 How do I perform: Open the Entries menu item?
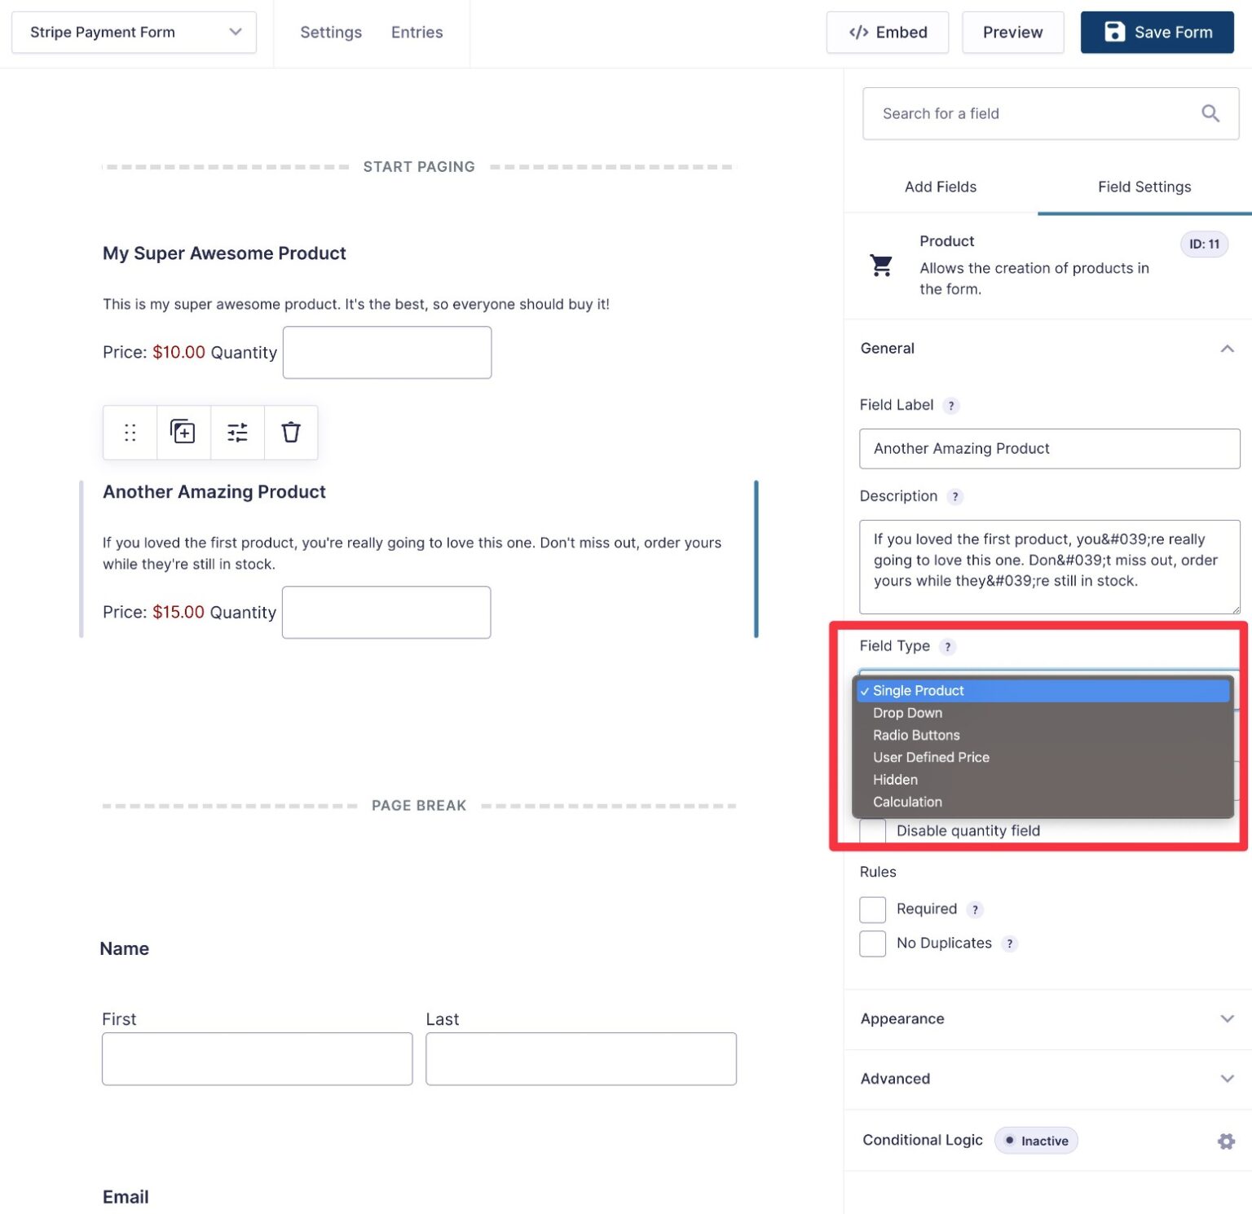(x=417, y=32)
